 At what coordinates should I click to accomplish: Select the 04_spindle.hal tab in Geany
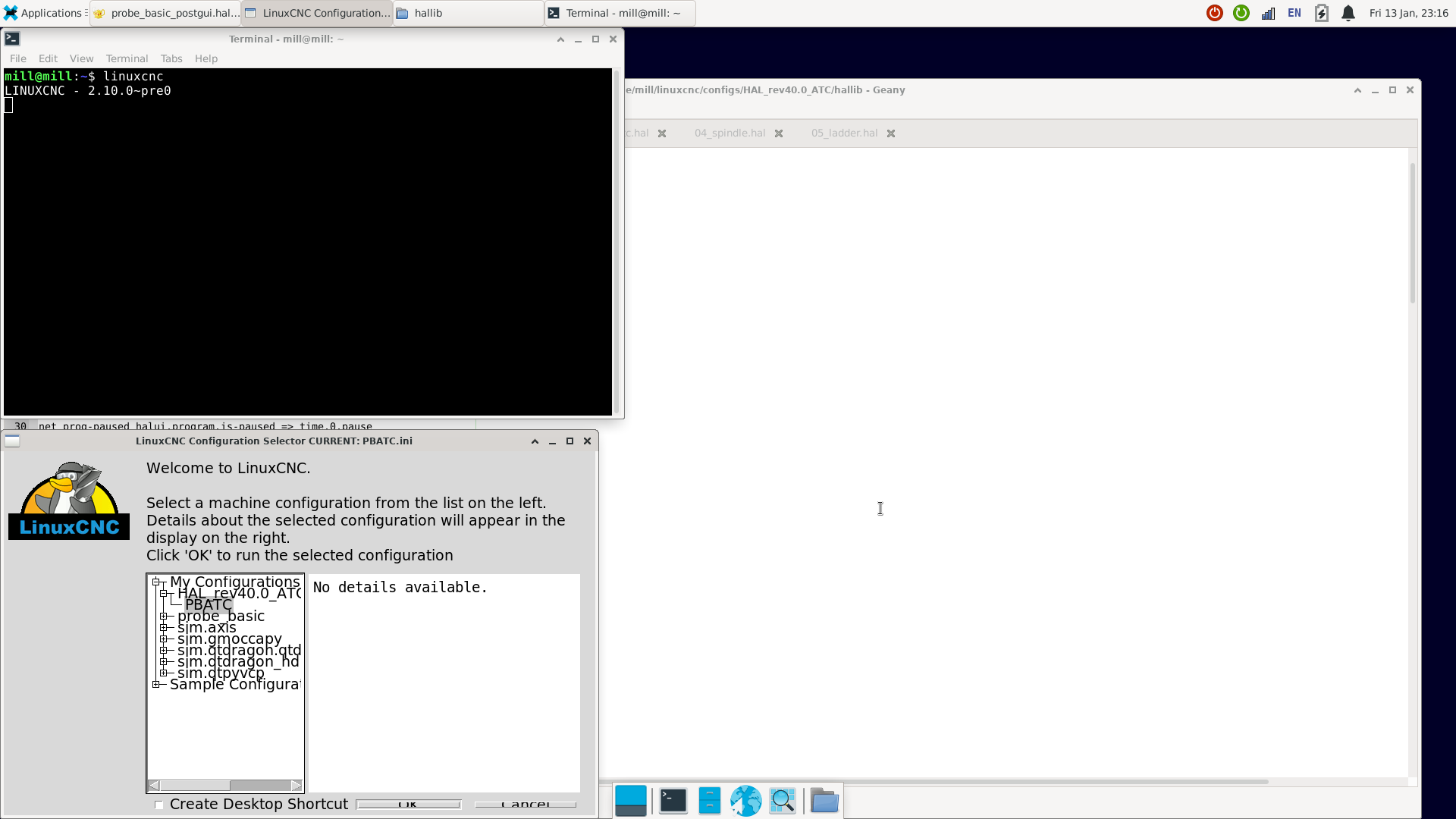pyautogui.click(x=730, y=133)
